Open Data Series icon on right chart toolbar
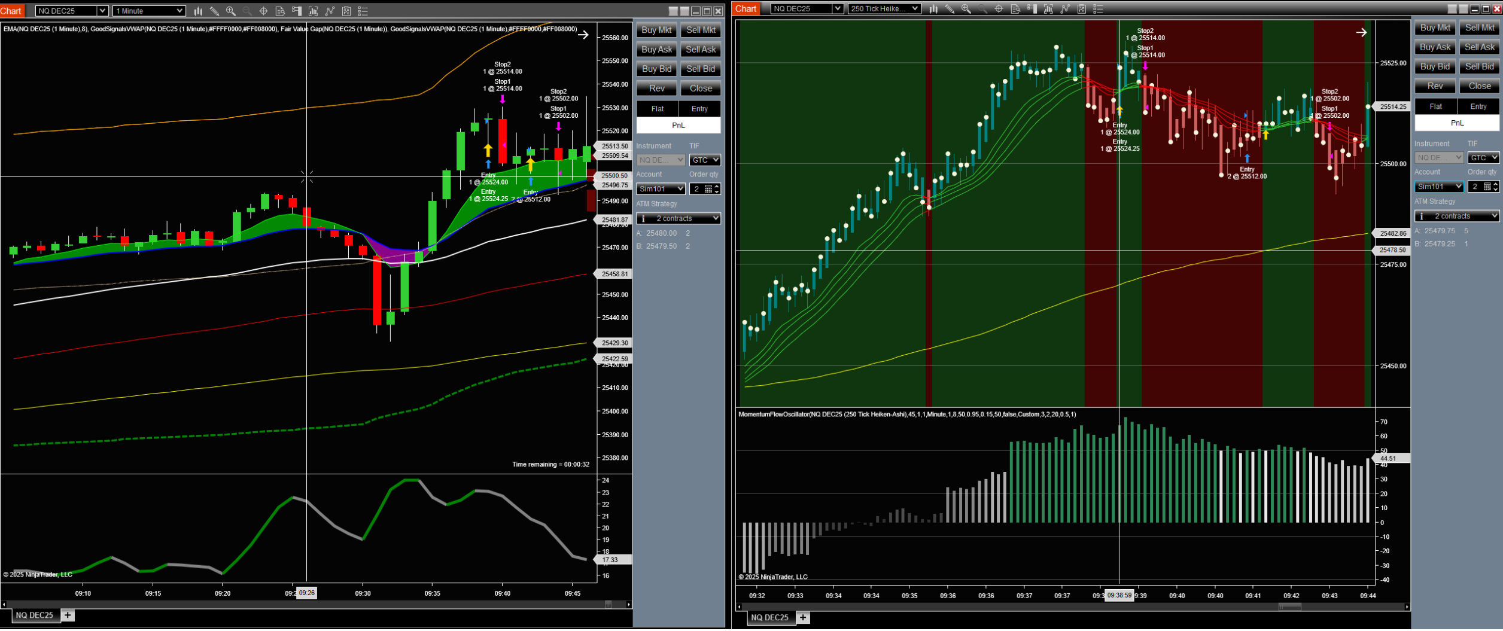This screenshot has height=631, width=1503. [1048, 8]
